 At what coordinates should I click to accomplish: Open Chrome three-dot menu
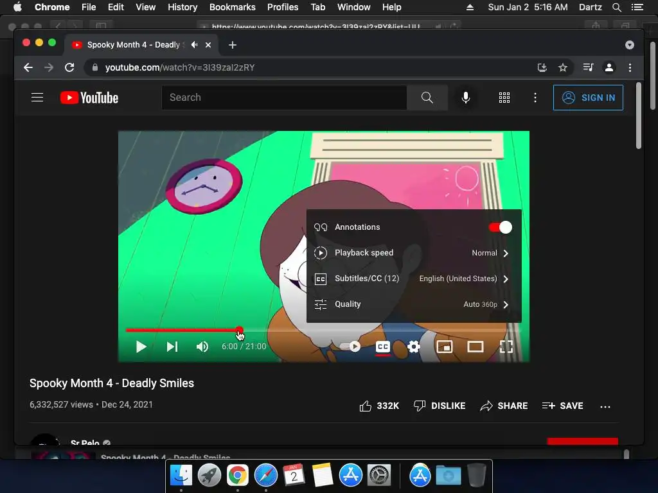pyautogui.click(x=630, y=67)
